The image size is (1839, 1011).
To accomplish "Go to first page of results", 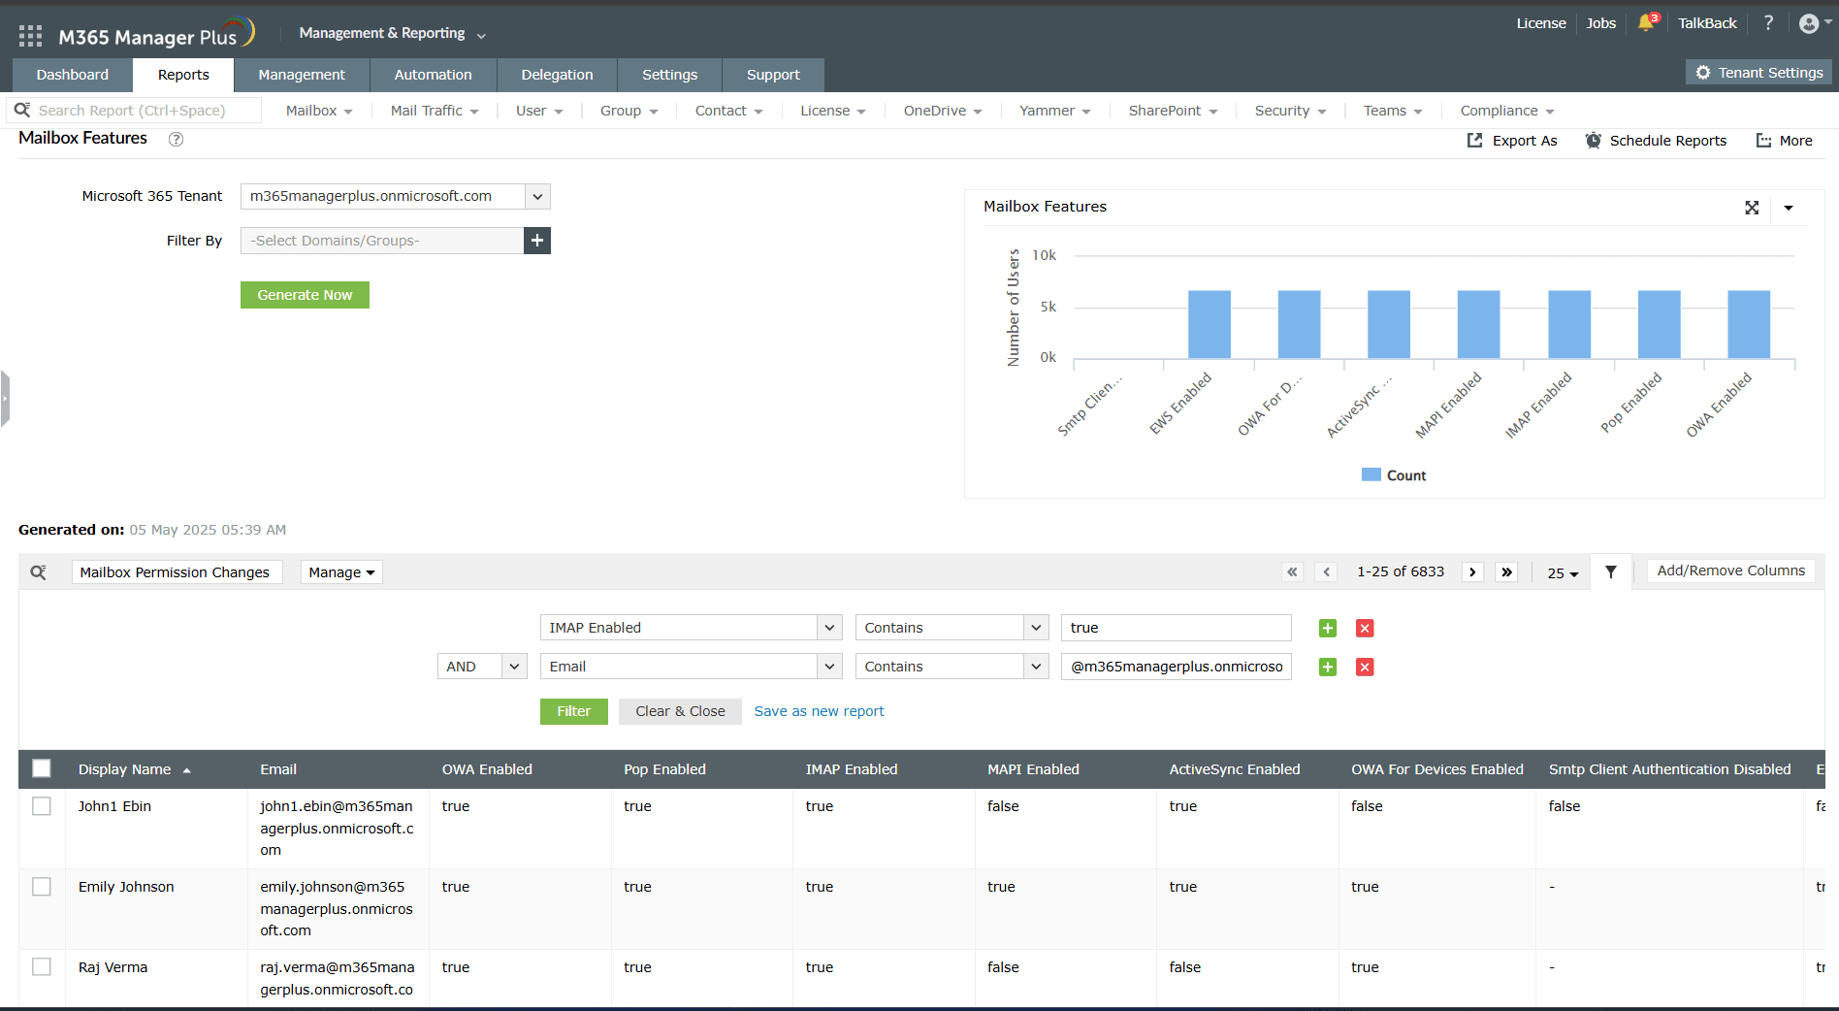I will coord(1292,572).
